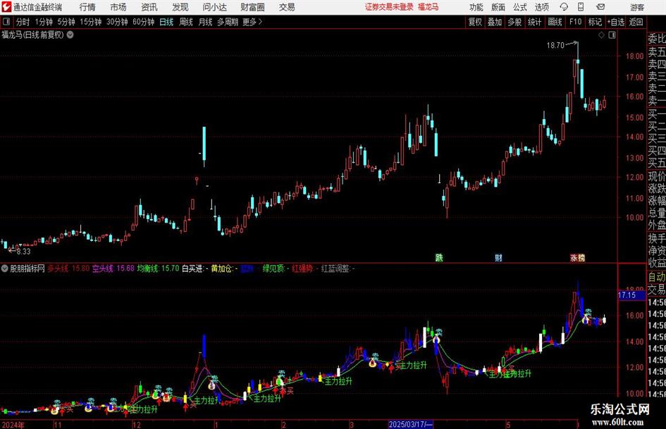Select the 日线 daily period tab
666x429 pixels.
point(166,22)
